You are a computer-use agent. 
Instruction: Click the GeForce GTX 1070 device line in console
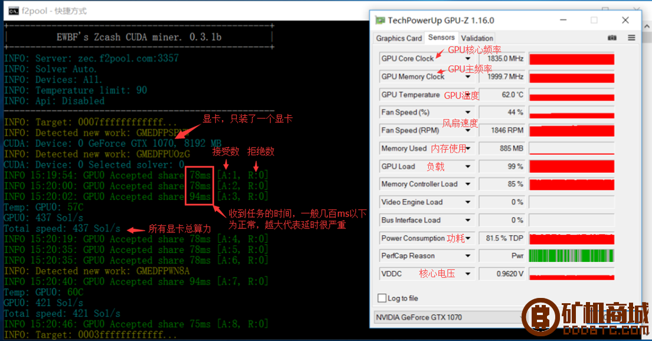pos(112,143)
